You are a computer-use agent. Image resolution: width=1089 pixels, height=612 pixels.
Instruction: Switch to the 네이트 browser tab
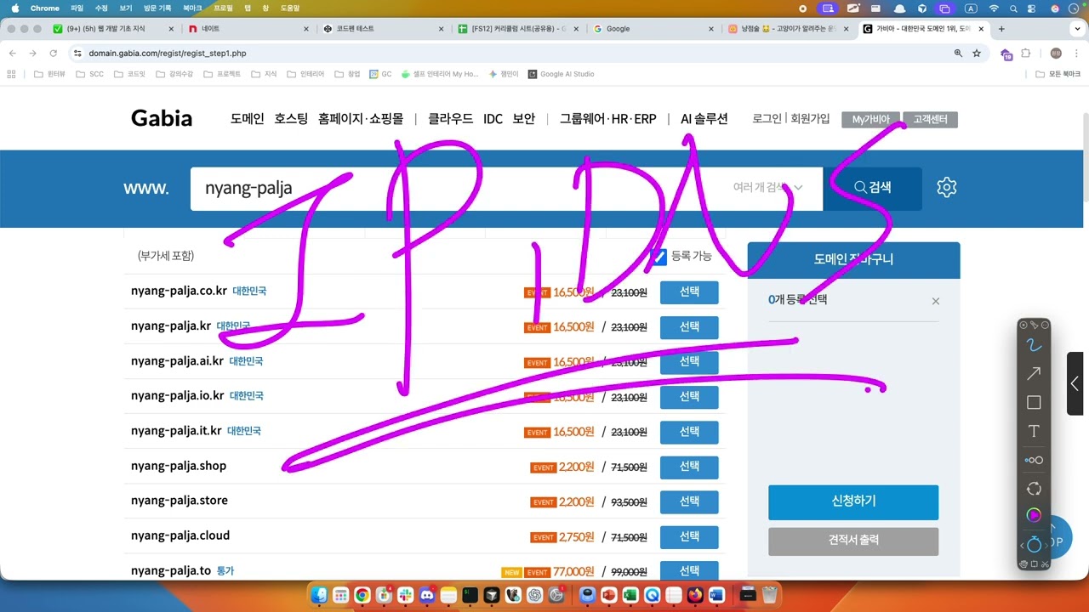[247, 29]
